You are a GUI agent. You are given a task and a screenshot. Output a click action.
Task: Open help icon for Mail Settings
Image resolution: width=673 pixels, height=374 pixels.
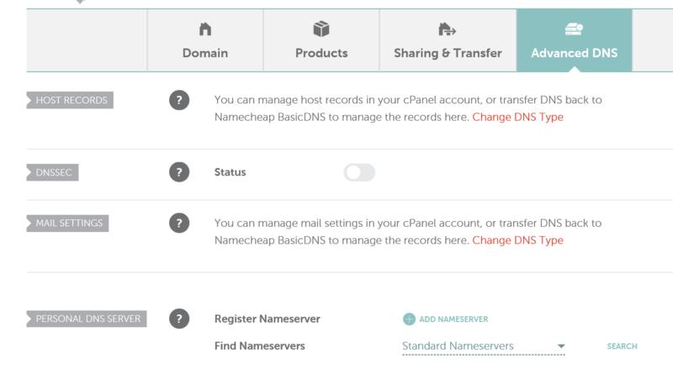pos(178,224)
